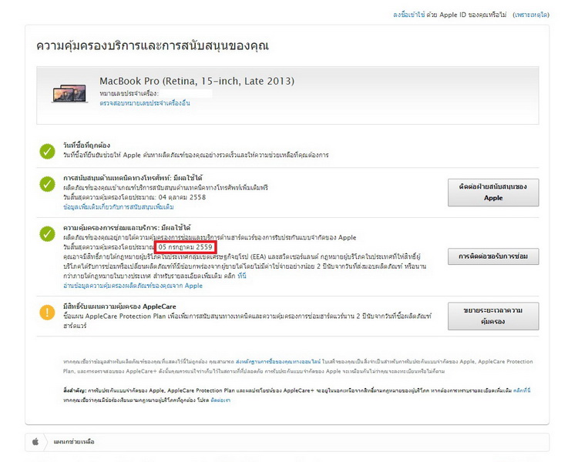
Task: Click the sign-in link for Apple ID
Action: point(408,15)
